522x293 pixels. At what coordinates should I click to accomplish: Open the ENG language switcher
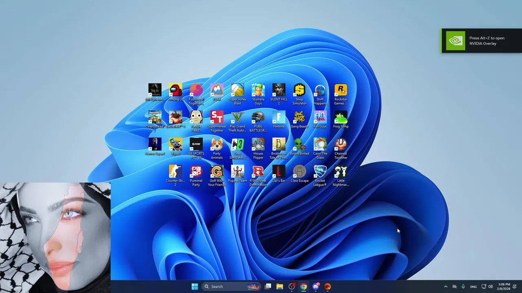(x=473, y=286)
